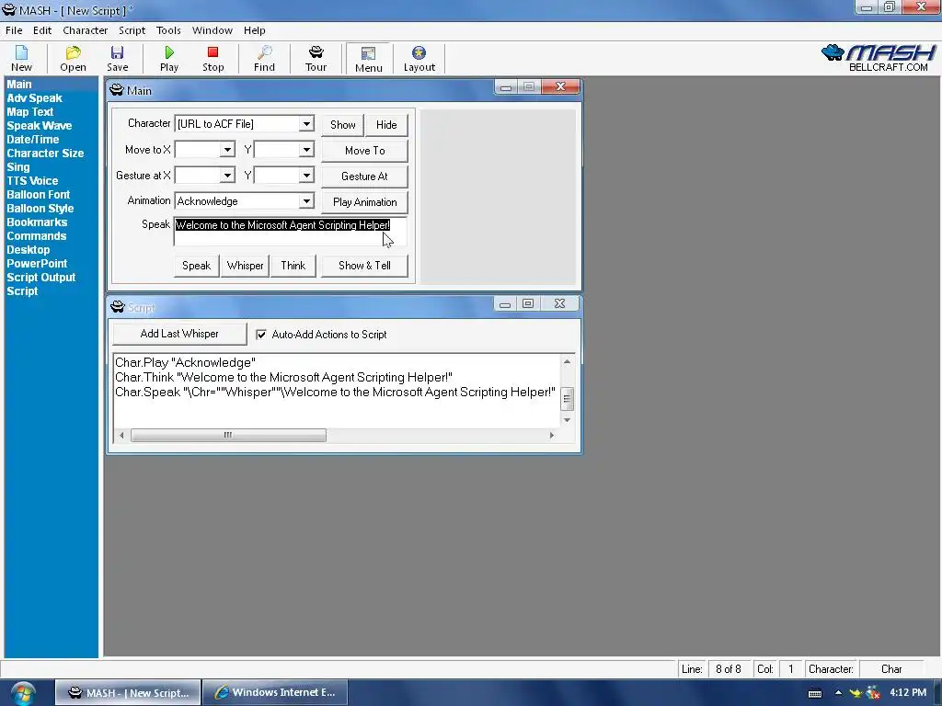Toggle Auto-Add Actions to Script checkbox

tap(261, 335)
